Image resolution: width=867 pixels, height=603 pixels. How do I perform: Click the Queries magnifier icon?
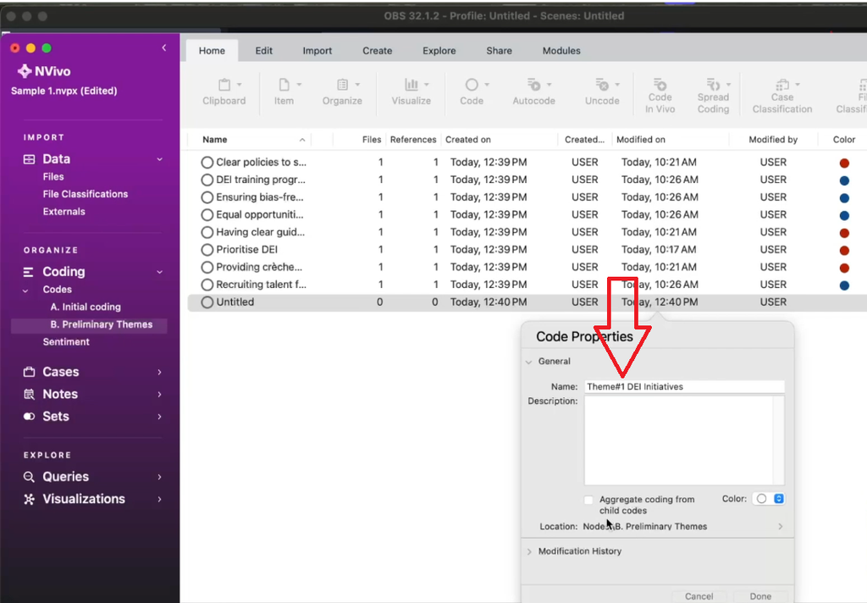30,477
